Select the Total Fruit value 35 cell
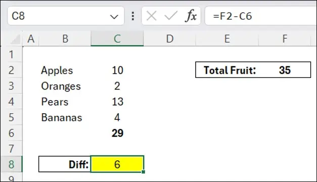The image size is (317, 182). click(x=285, y=70)
